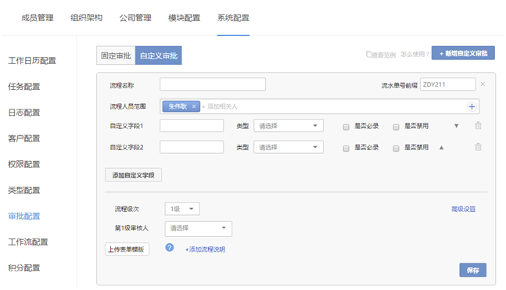Image resolution: width=506 pixels, height=290 pixels.
Task: Click the plus icon to add related people
Action: [x=472, y=106]
